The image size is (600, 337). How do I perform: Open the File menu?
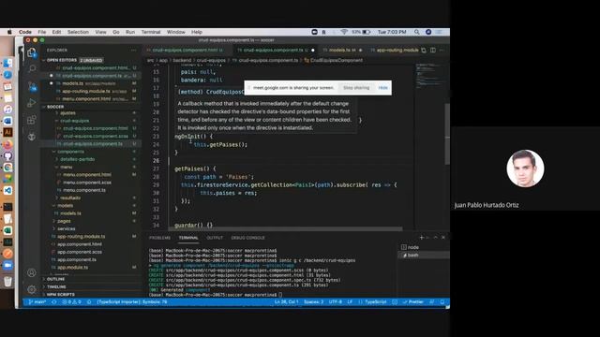pyautogui.click(x=41, y=32)
